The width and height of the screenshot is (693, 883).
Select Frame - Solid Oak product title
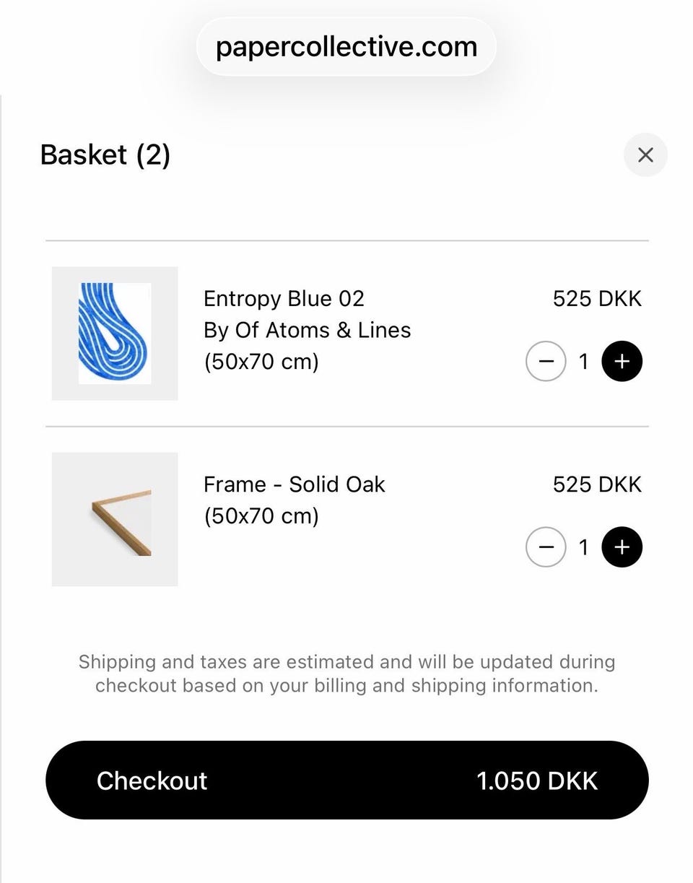[295, 484]
